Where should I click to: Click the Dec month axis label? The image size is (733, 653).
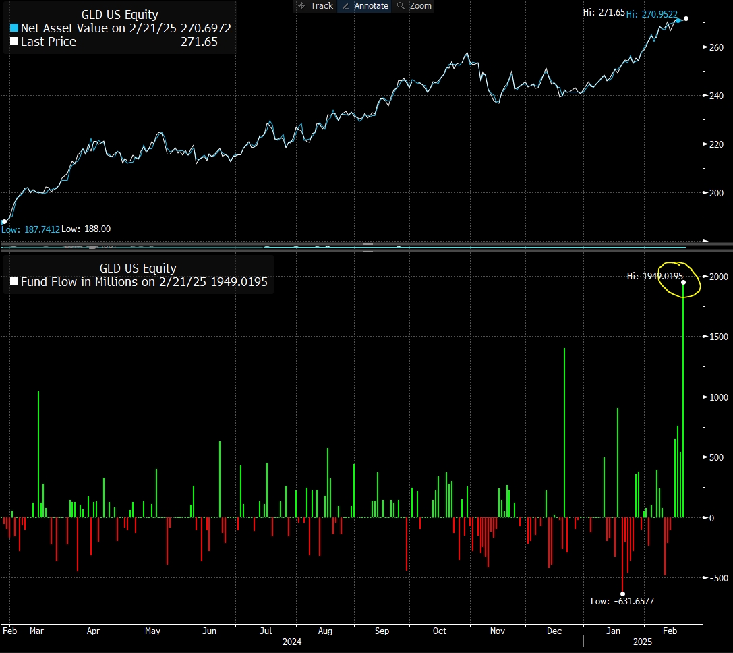(554, 631)
